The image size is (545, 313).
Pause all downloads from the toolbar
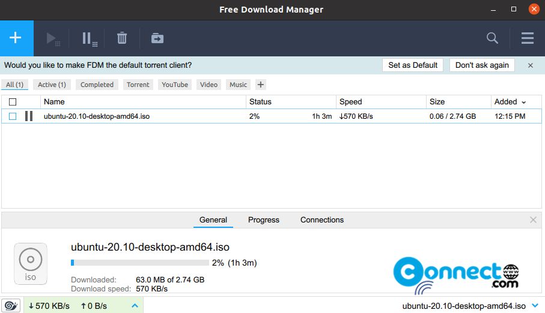pyautogui.click(x=90, y=39)
